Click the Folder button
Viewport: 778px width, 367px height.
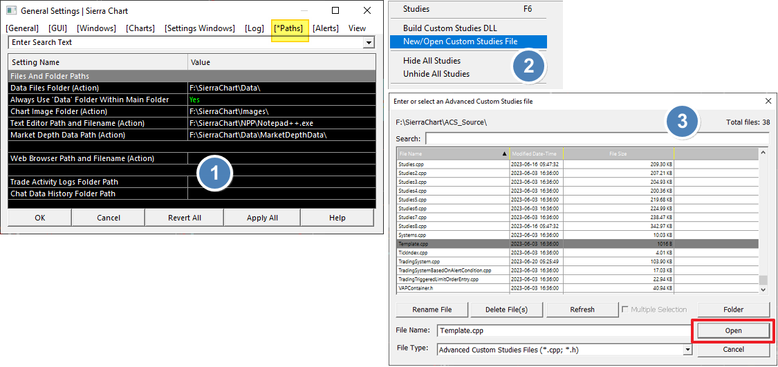733,310
